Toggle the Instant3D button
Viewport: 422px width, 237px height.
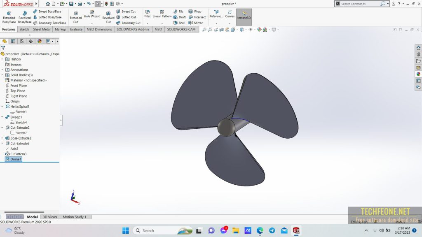coord(244,17)
